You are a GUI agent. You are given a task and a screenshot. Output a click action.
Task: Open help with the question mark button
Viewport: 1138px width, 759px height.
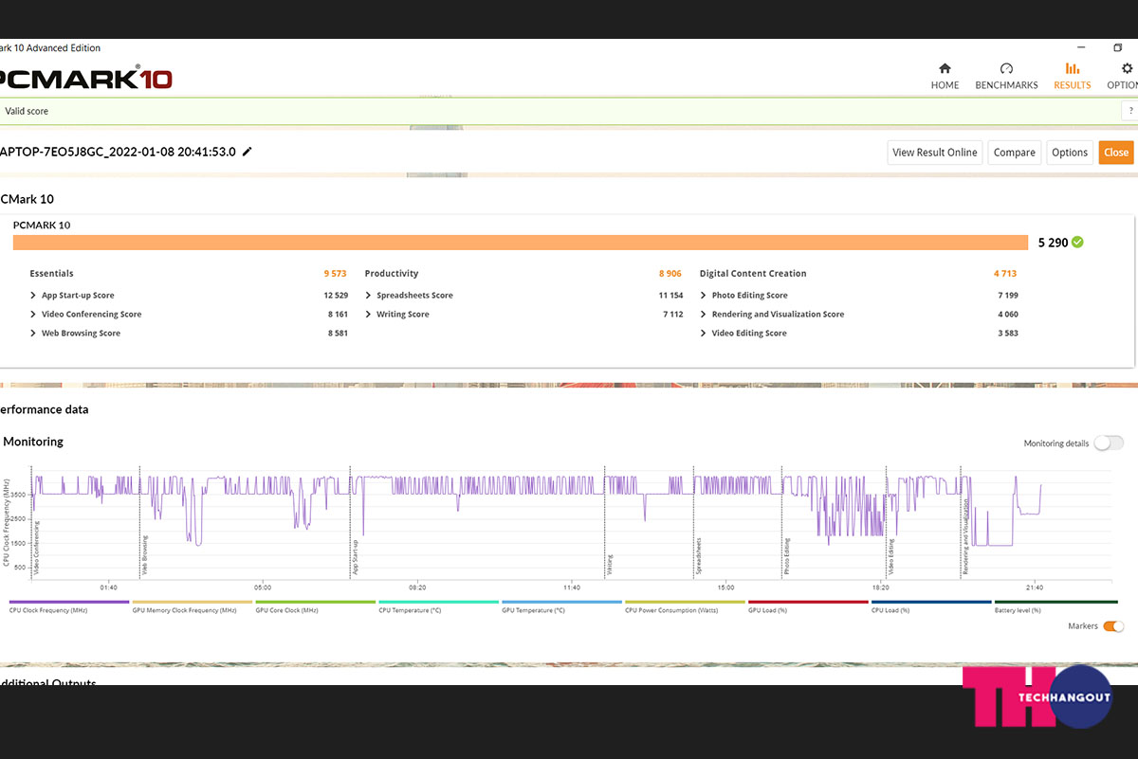(1130, 111)
